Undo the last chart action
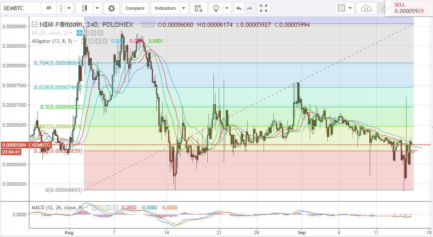Image resolution: width=433 pixels, height=237 pixels. pyautogui.click(x=239, y=8)
